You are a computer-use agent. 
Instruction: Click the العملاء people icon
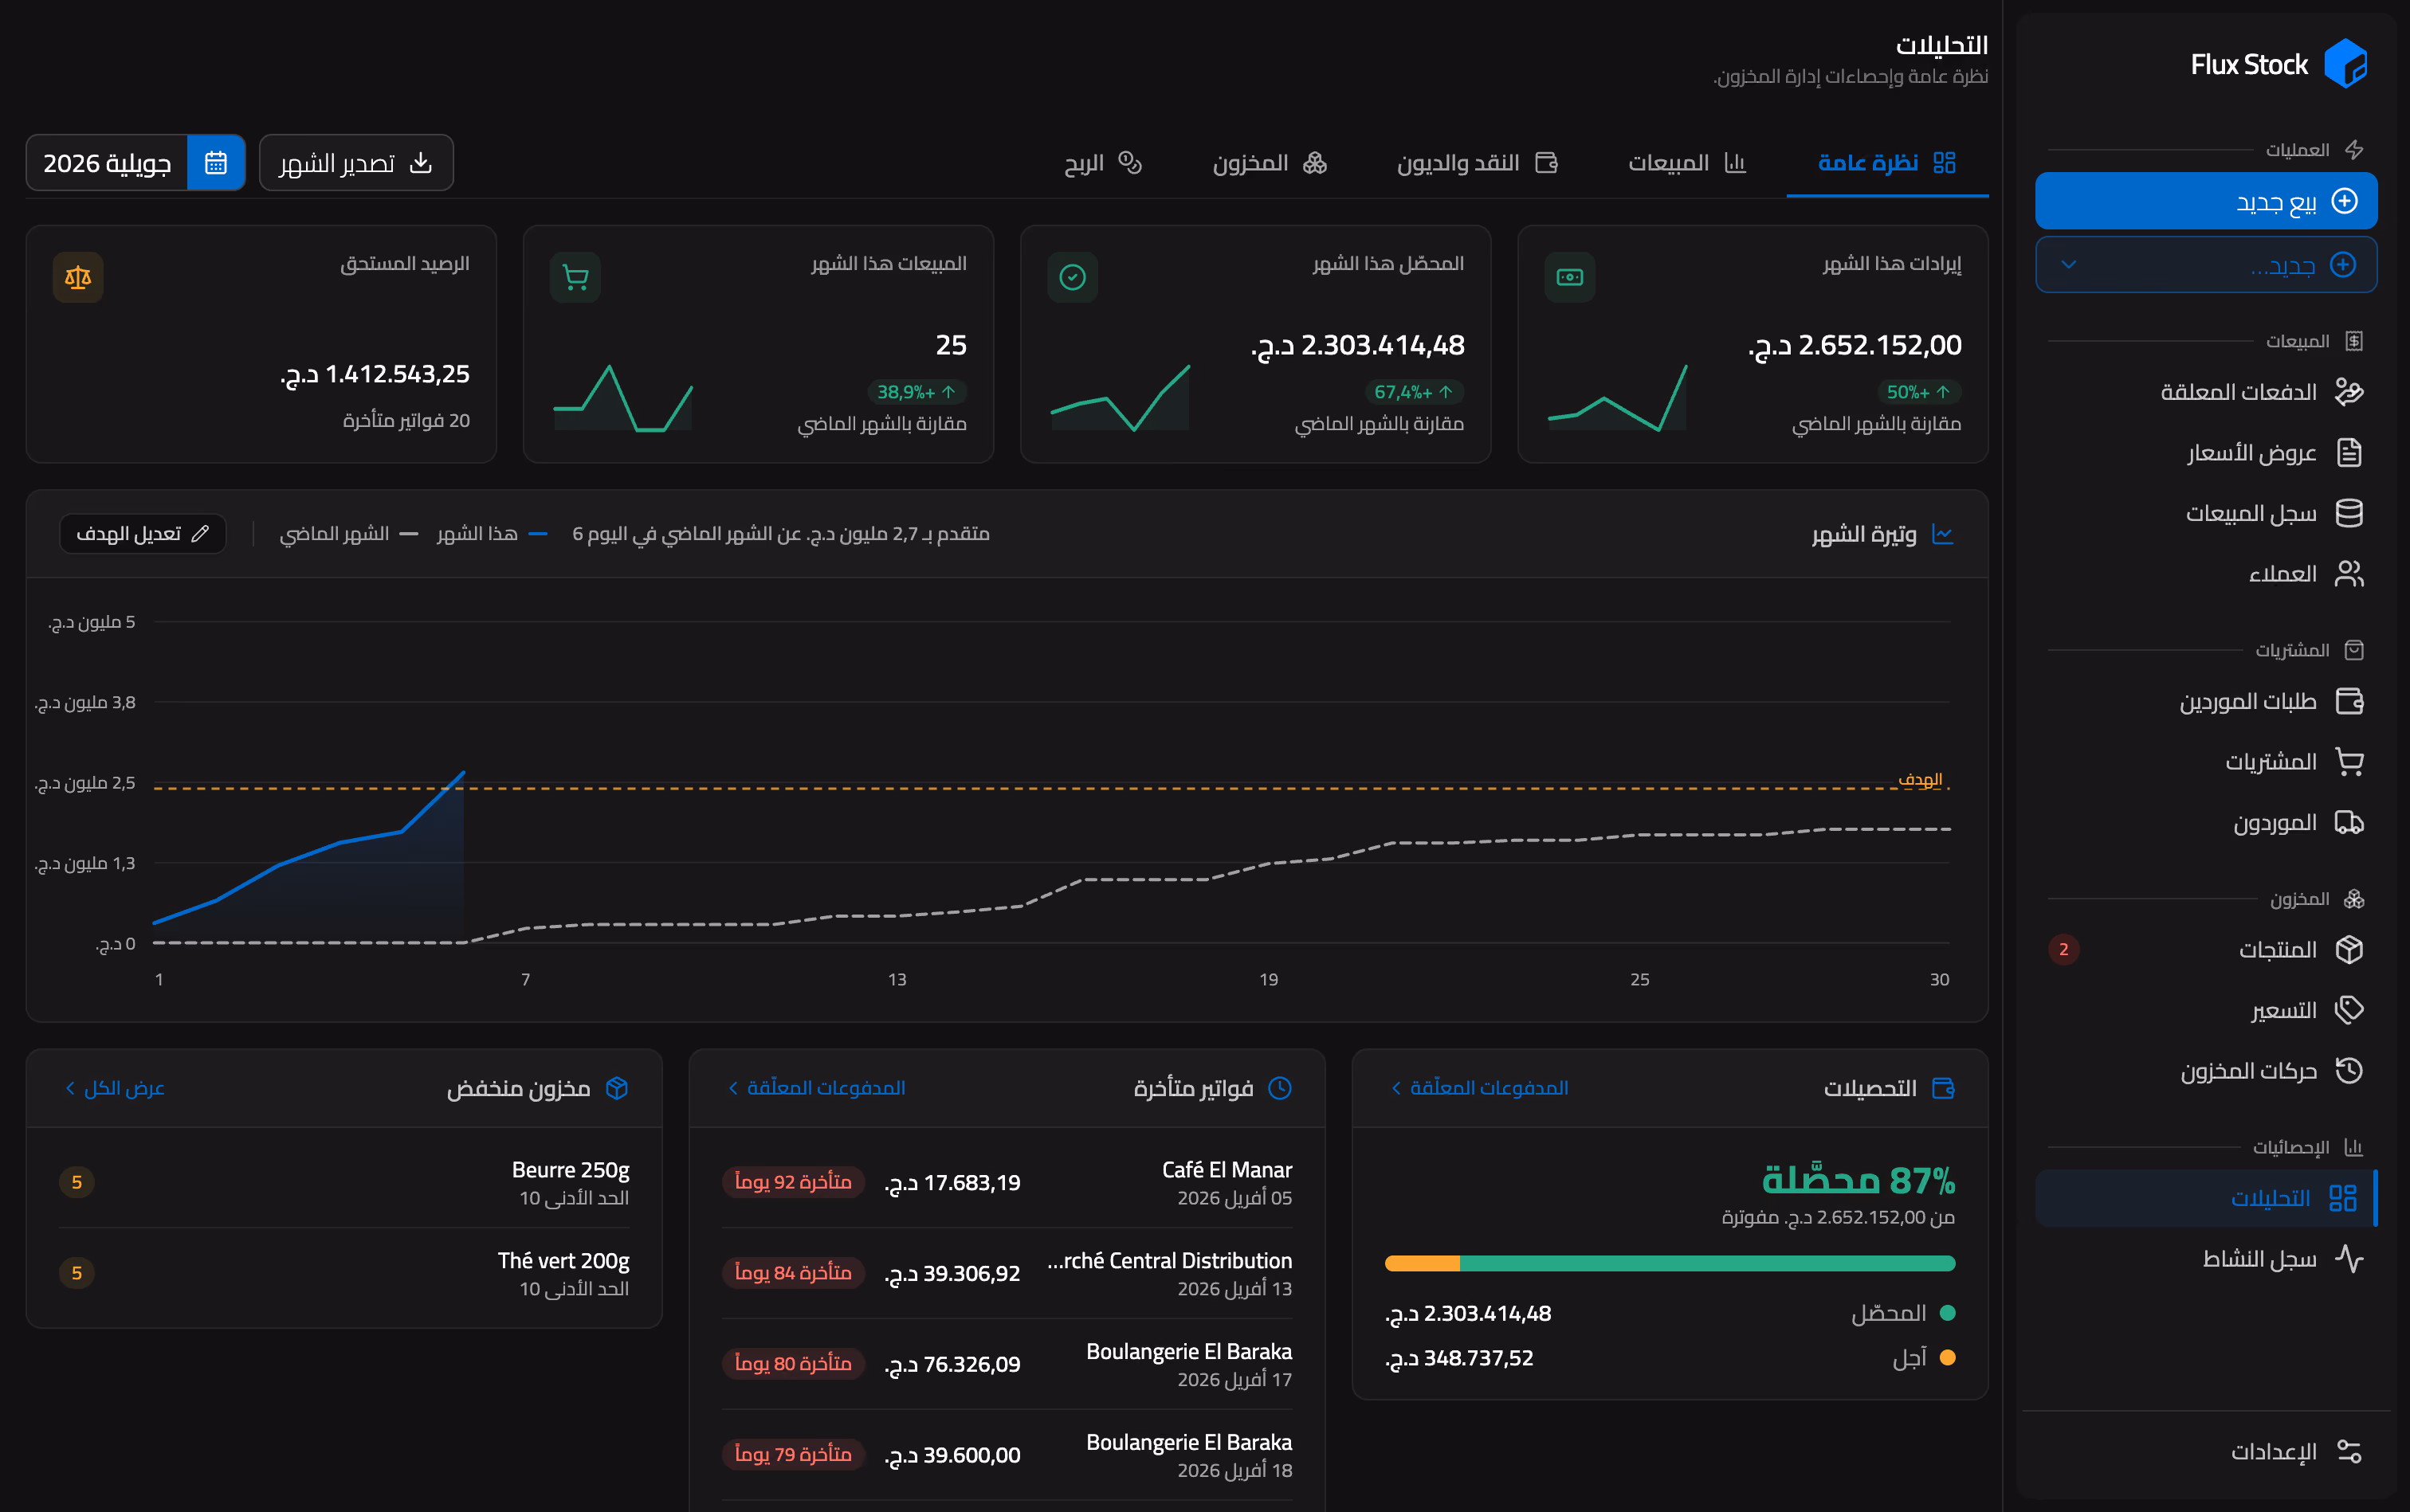(x=2348, y=574)
